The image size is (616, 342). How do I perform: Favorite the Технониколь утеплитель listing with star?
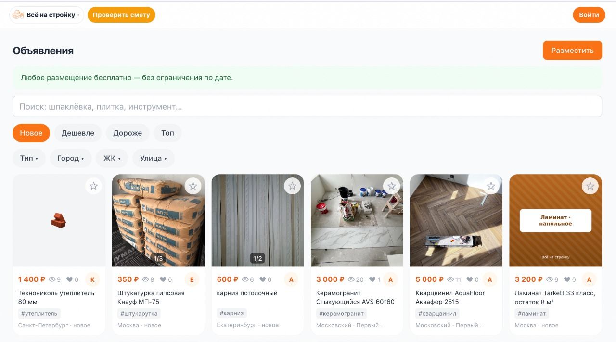click(94, 186)
